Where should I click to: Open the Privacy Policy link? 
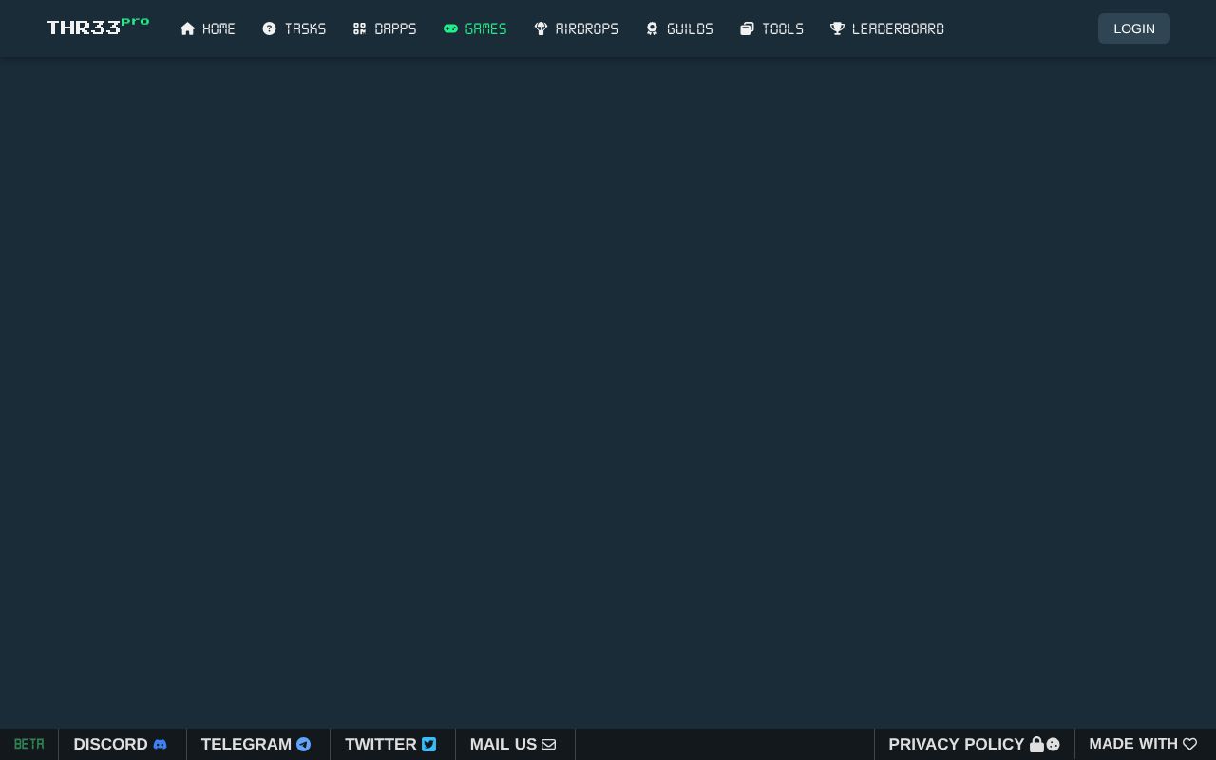pyautogui.click(x=957, y=744)
